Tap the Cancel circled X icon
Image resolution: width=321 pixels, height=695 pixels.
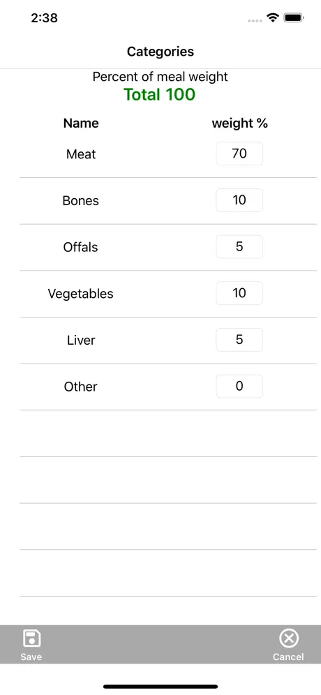click(x=289, y=638)
